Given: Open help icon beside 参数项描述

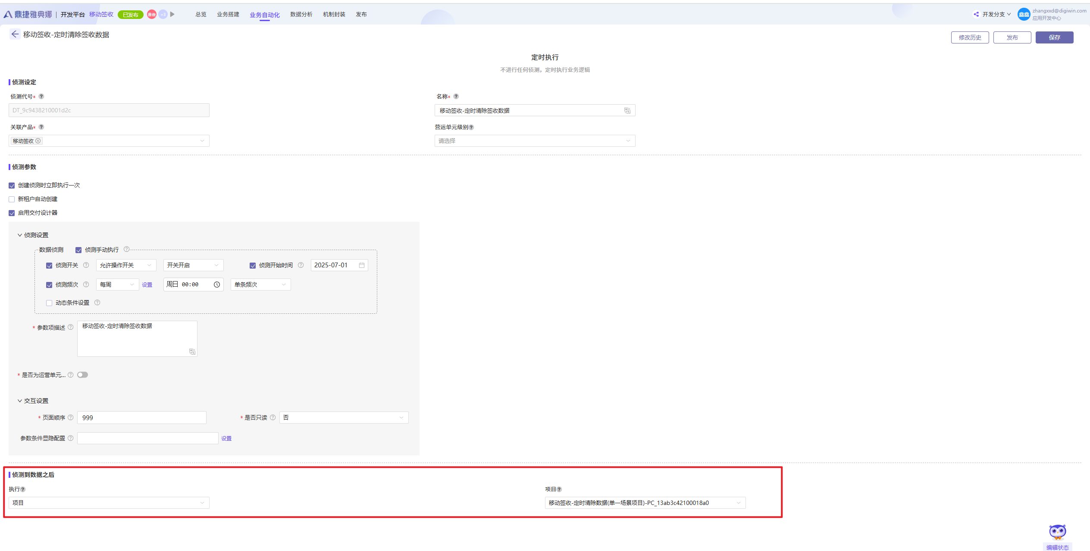Looking at the screenshot, I should pos(71,327).
